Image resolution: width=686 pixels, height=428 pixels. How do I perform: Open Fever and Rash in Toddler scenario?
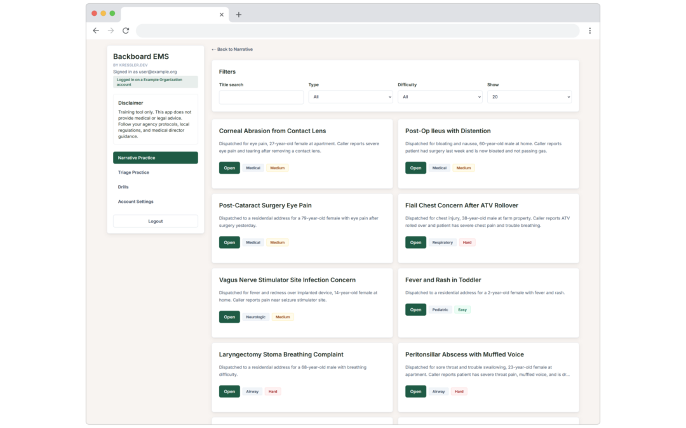[x=415, y=309]
